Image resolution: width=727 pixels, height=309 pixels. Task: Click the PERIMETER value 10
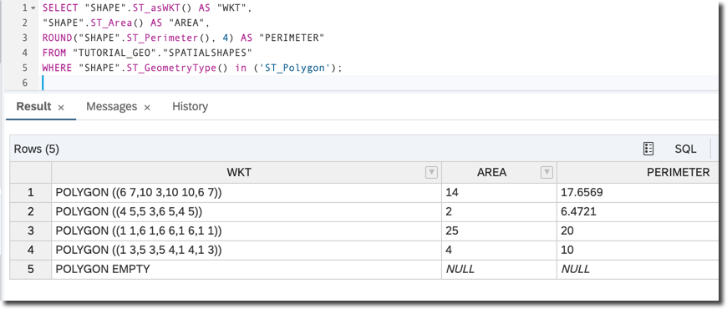pyautogui.click(x=638, y=251)
